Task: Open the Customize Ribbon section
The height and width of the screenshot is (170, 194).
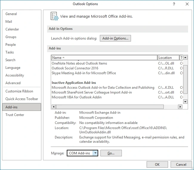Action: pyautogui.click(x=19, y=91)
